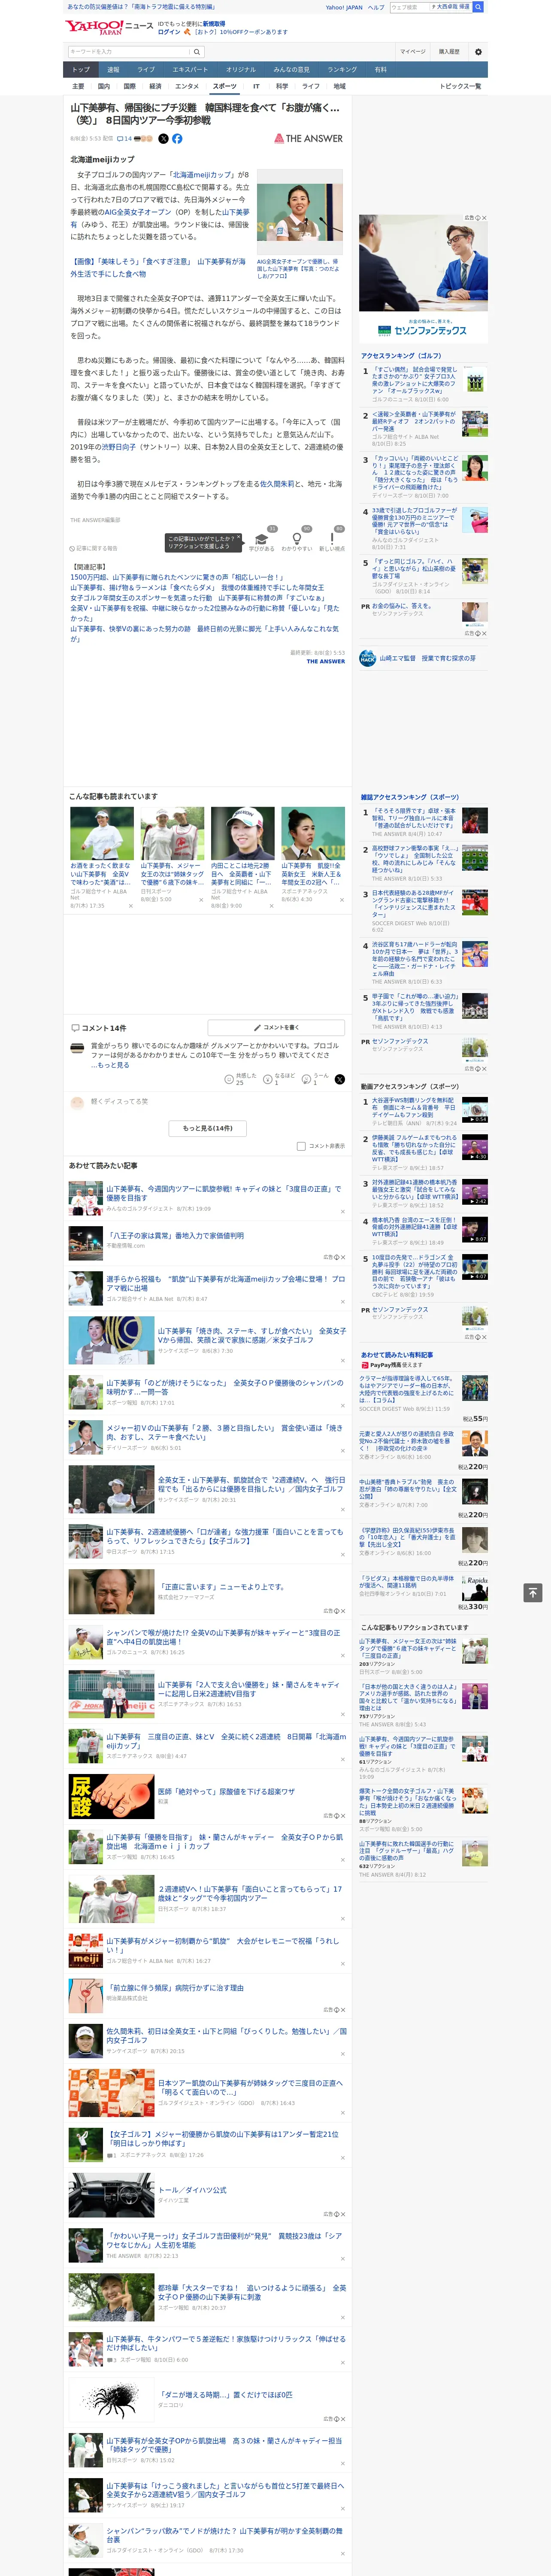React with the 学びがある graduation cap icon
This screenshot has width=551, height=2576.
pyautogui.click(x=262, y=539)
